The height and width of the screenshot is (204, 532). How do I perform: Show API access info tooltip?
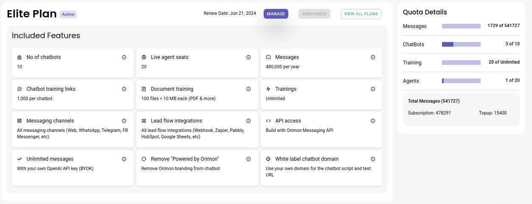click(x=373, y=121)
